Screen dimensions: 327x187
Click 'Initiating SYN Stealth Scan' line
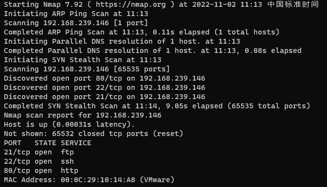coord(83,60)
